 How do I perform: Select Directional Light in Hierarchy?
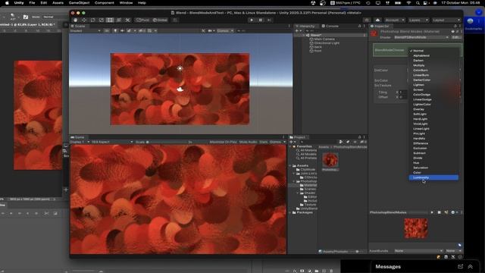coord(327,43)
